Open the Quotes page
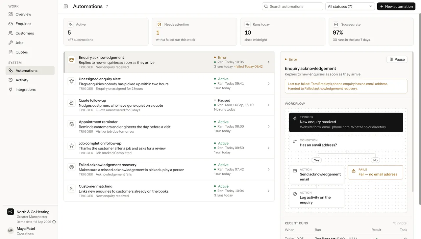The width and height of the screenshot is (421, 239). (x=30, y=52)
